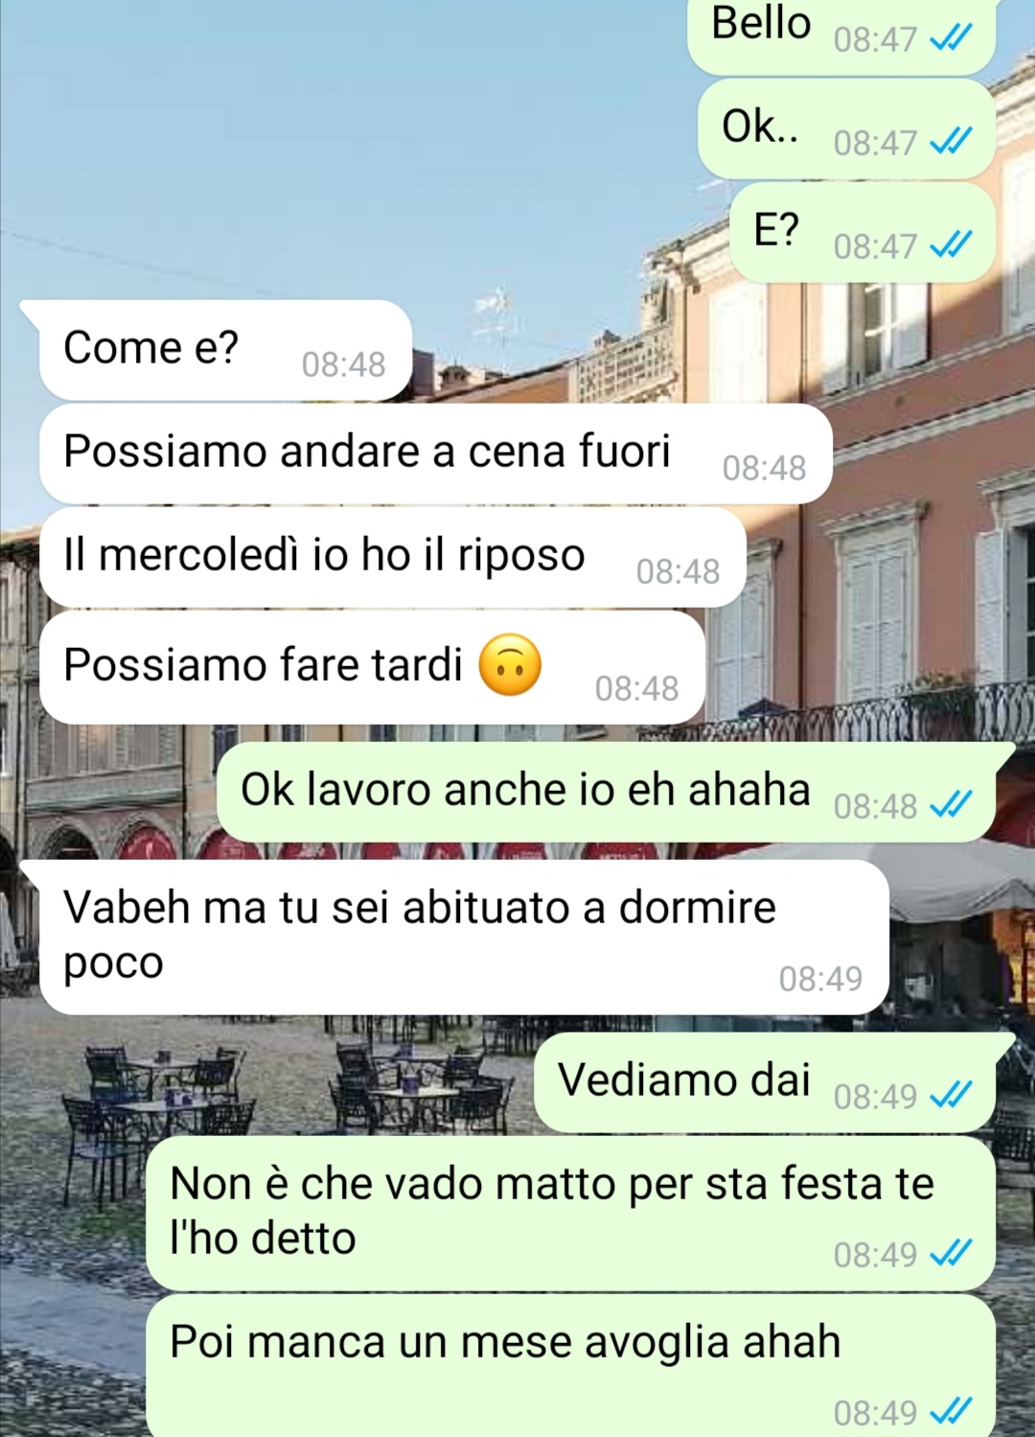Tap read-receipt ticks on "Bello" message

pos(952,38)
